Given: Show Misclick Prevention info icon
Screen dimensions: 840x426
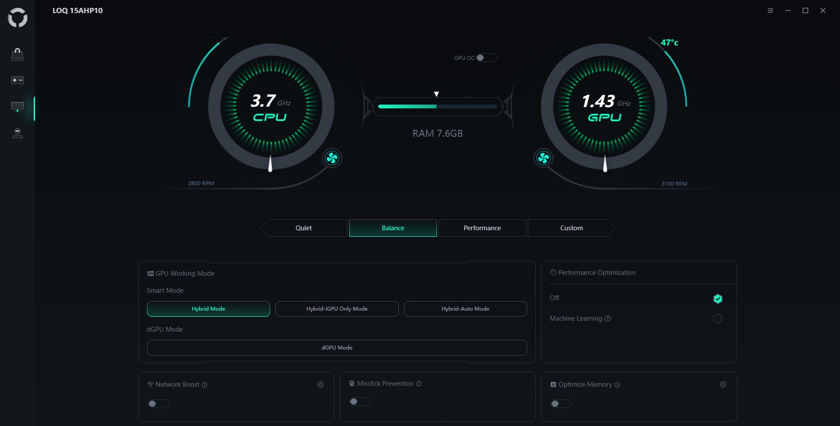Looking at the screenshot, I should 419,384.
